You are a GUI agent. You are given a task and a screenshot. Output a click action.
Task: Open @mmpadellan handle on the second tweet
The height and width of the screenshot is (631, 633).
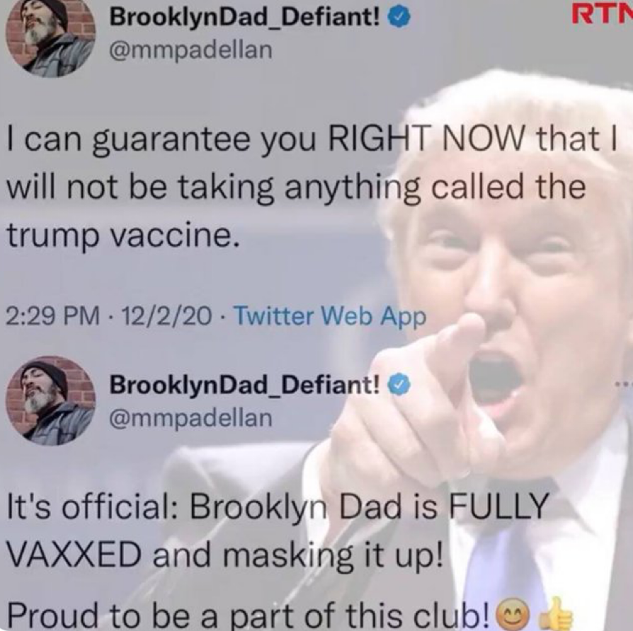tap(191, 418)
